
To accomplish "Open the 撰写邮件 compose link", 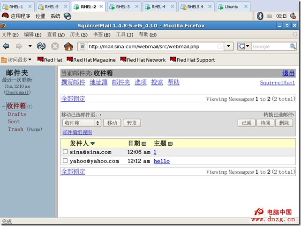I will click(73, 82).
